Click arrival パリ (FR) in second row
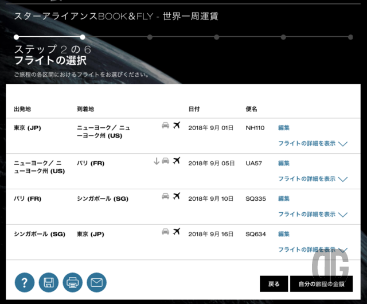The width and height of the screenshot is (367, 304). (x=91, y=163)
